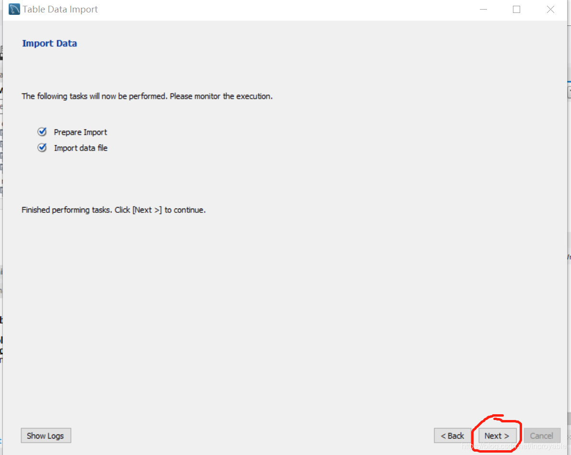Screen dimensions: 571x455
Task: Click the Next > button
Action: point(497,436)
